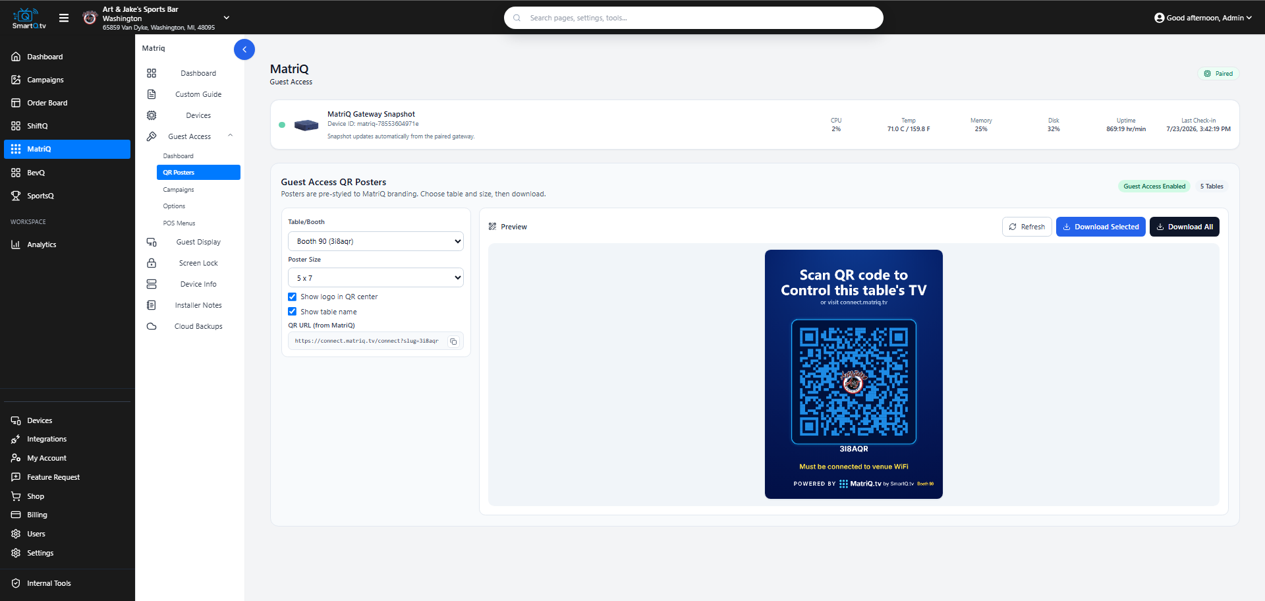The width and height of the screenshot is (1265, 601).
Task: Open BevQ module
Action: click(67, 173)
